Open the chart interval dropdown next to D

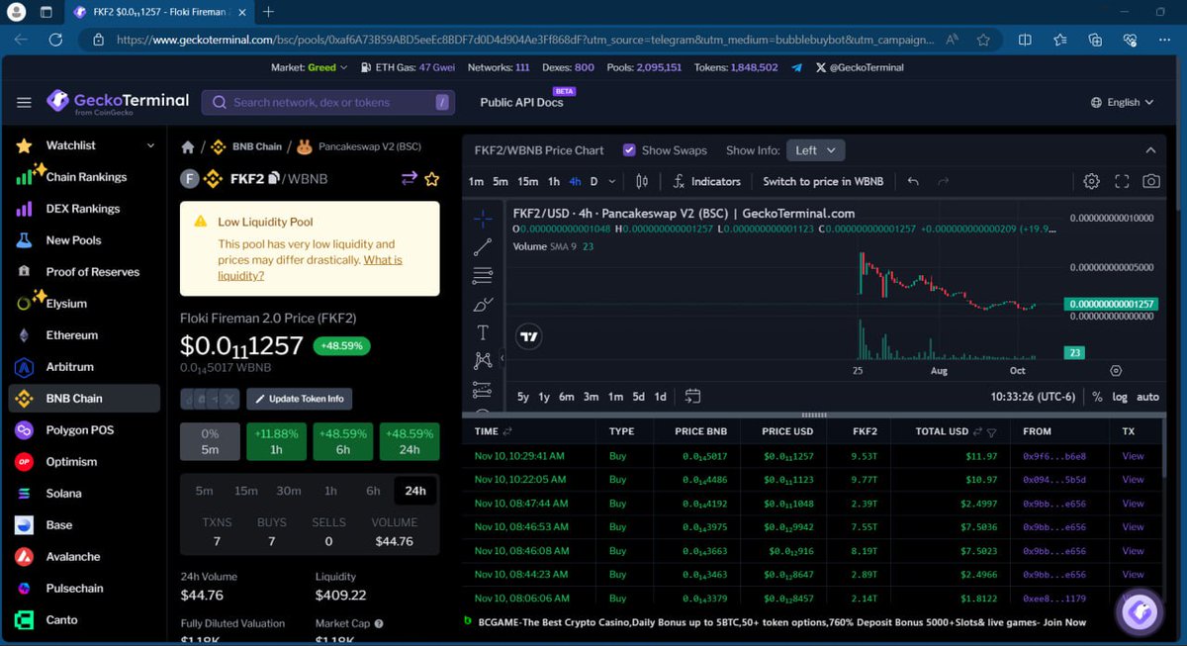(x=612, y=181)
